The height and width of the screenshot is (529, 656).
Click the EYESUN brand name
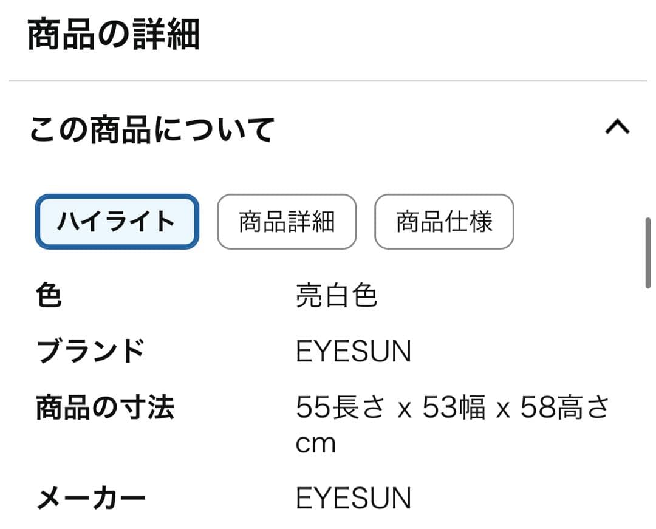[x=354, y=350]
